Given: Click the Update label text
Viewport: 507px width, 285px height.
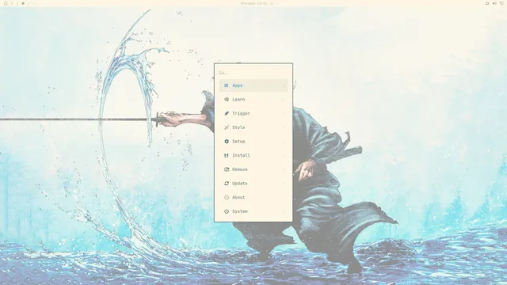Looking at the screenshot, I should [x=240, y=183].
